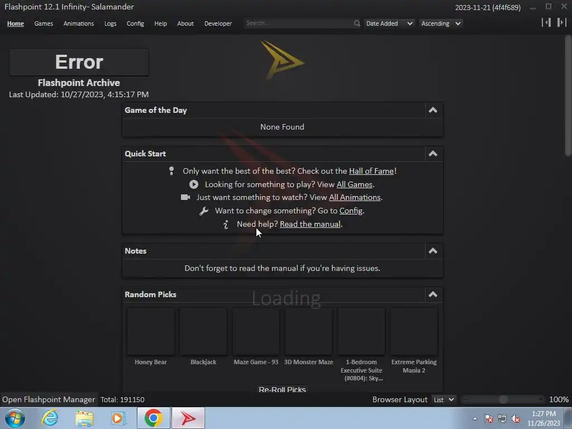This screenshot has width=572, height=429.
Task: Launch Internet Explorer from taskbar
Action: point(50,418)
